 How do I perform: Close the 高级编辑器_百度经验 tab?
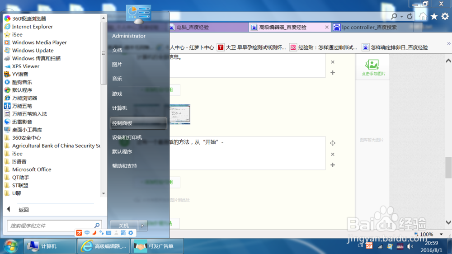click(327, 27)
